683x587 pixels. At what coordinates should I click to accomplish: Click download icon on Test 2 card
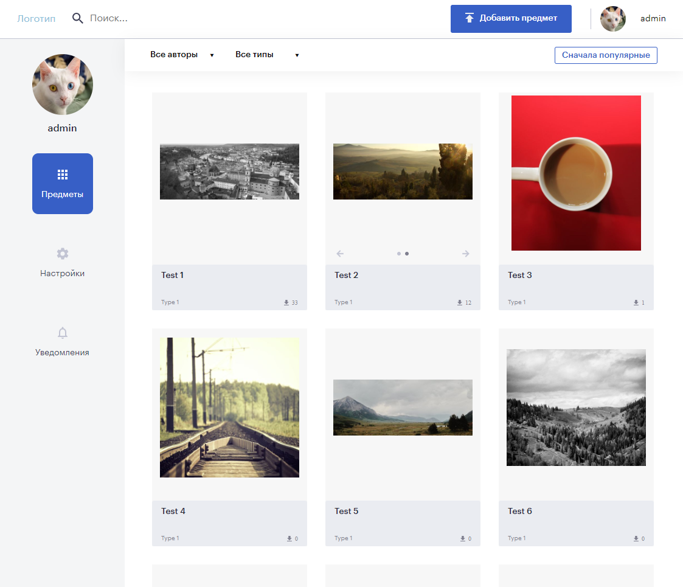(x=460, y=302)
